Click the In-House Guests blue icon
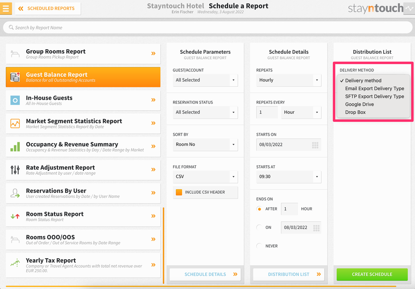This screenshot has width=415, height=289. (x=15, y=100)
